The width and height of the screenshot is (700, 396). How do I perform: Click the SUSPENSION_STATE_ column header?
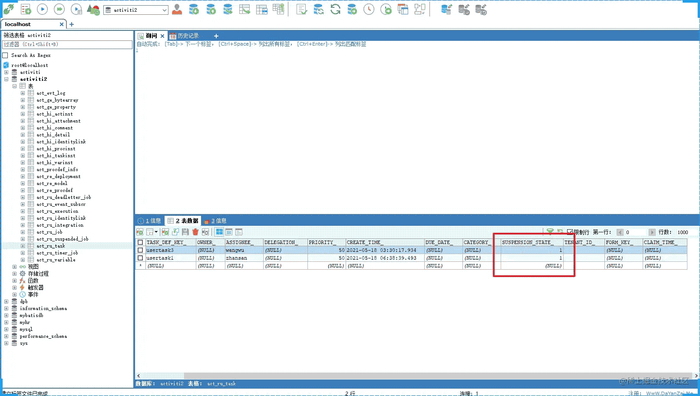click(x=528, y=242)
